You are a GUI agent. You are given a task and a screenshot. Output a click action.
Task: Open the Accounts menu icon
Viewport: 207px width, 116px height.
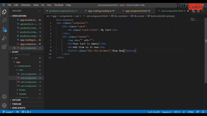pos(4,97)
